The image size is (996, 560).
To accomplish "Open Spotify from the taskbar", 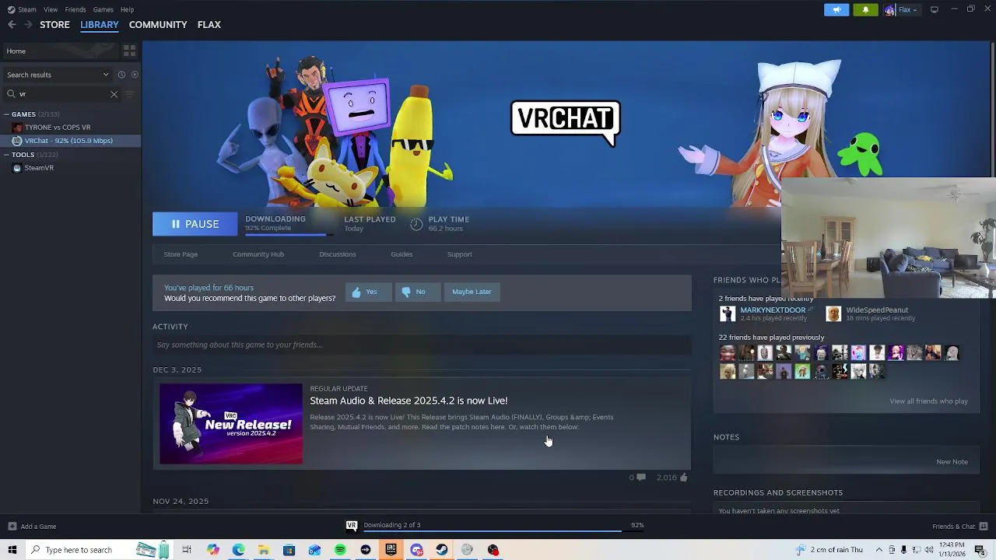I will (340, 550).
